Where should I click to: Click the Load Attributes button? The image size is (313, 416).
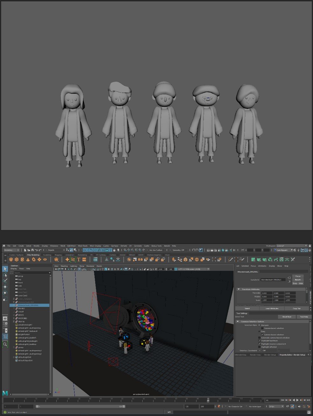pyautogui.click(x=272, y=308)
